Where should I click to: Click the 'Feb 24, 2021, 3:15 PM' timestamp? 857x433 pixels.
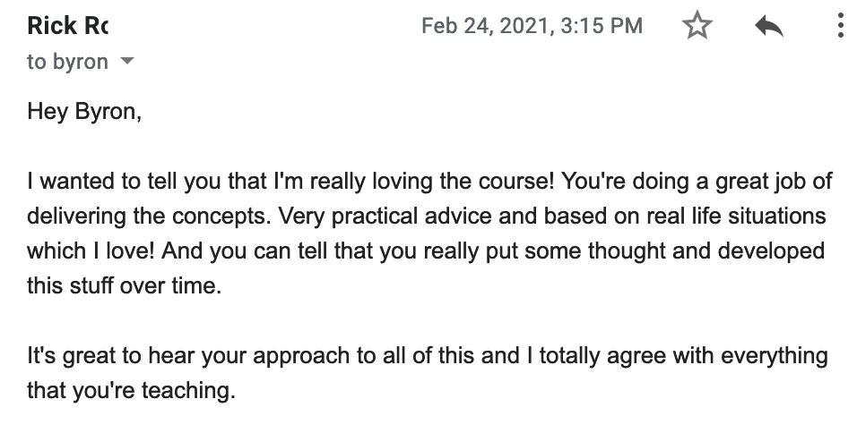[532, 26]
